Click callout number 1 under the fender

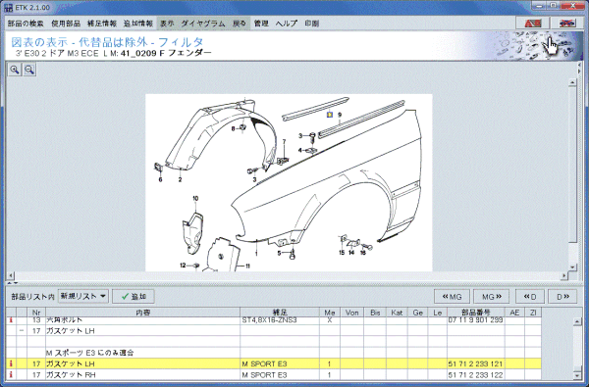click(x=256, y=254)
